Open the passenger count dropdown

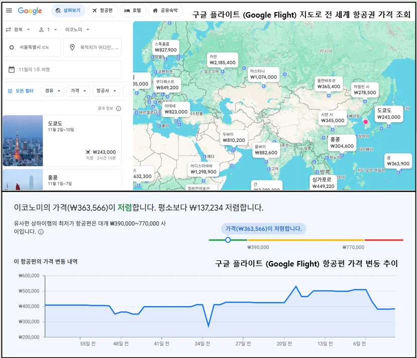[x=48, y=30]
